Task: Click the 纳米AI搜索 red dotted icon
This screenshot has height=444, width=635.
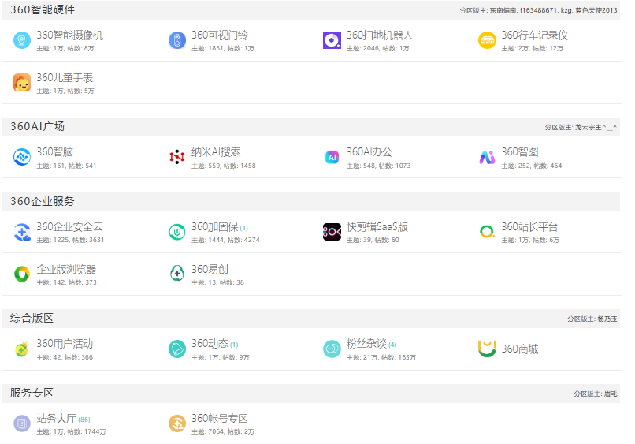Action: pos(177,157)
